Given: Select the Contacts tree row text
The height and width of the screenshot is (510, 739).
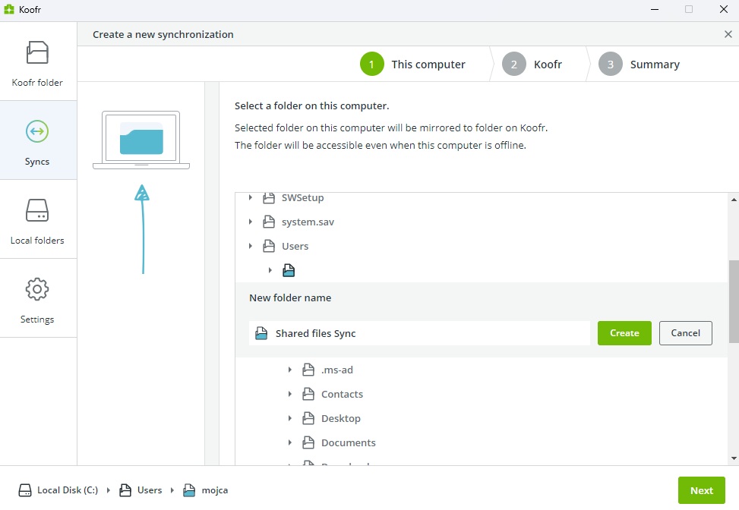Looking at the screenshot, I should [343, 394].
